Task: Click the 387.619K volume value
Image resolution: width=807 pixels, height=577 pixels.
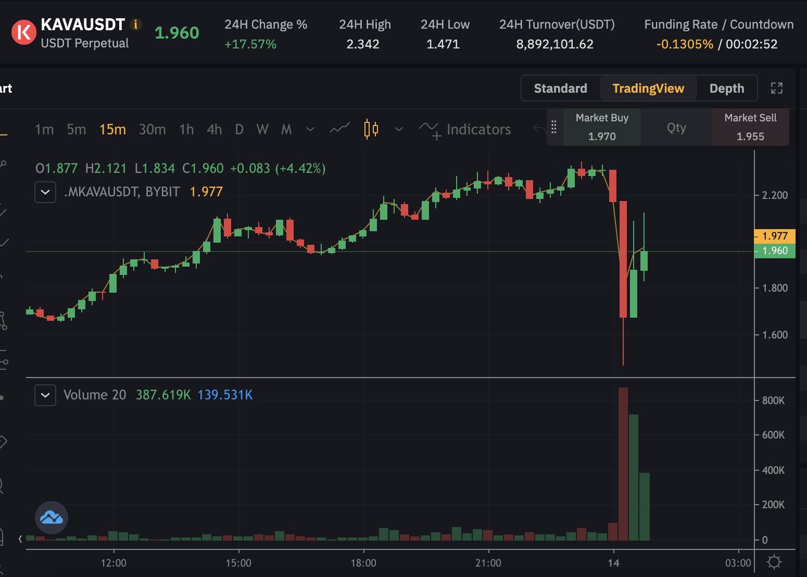Action: [x=163, y=395]
